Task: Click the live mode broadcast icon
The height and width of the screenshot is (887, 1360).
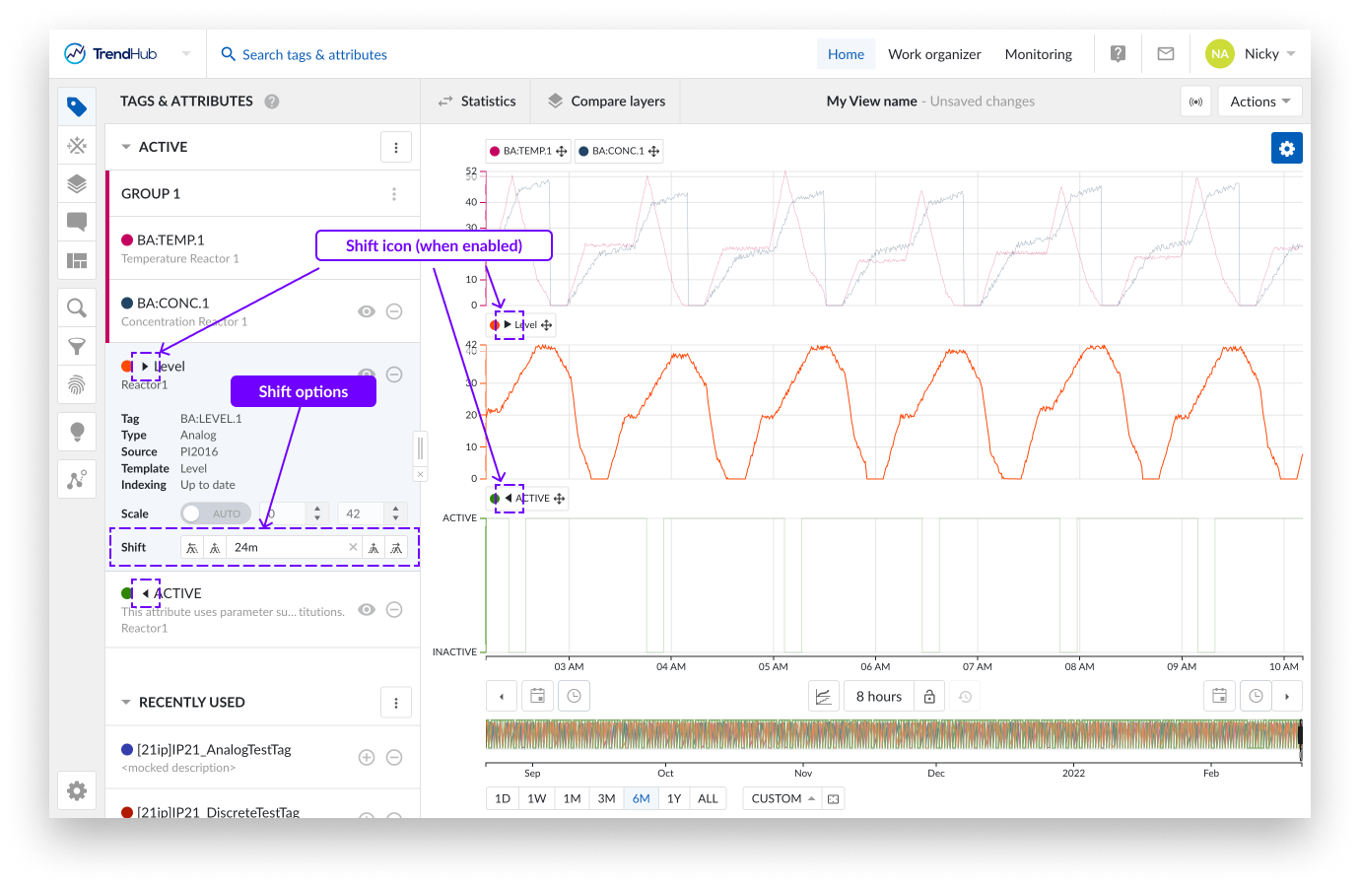Action: (1195, 102)
